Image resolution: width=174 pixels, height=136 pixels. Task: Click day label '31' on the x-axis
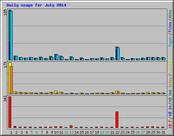coord(163,132)
